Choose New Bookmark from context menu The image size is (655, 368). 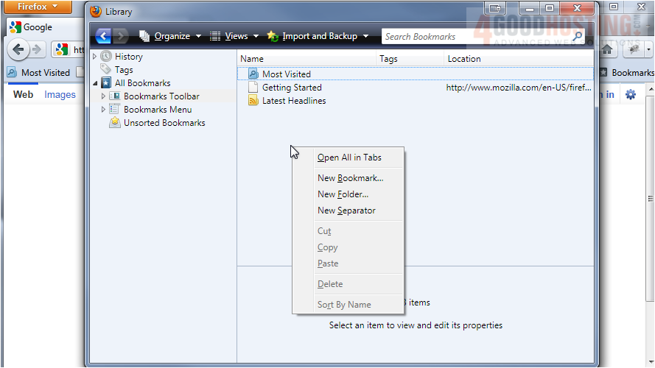(350, 178)
